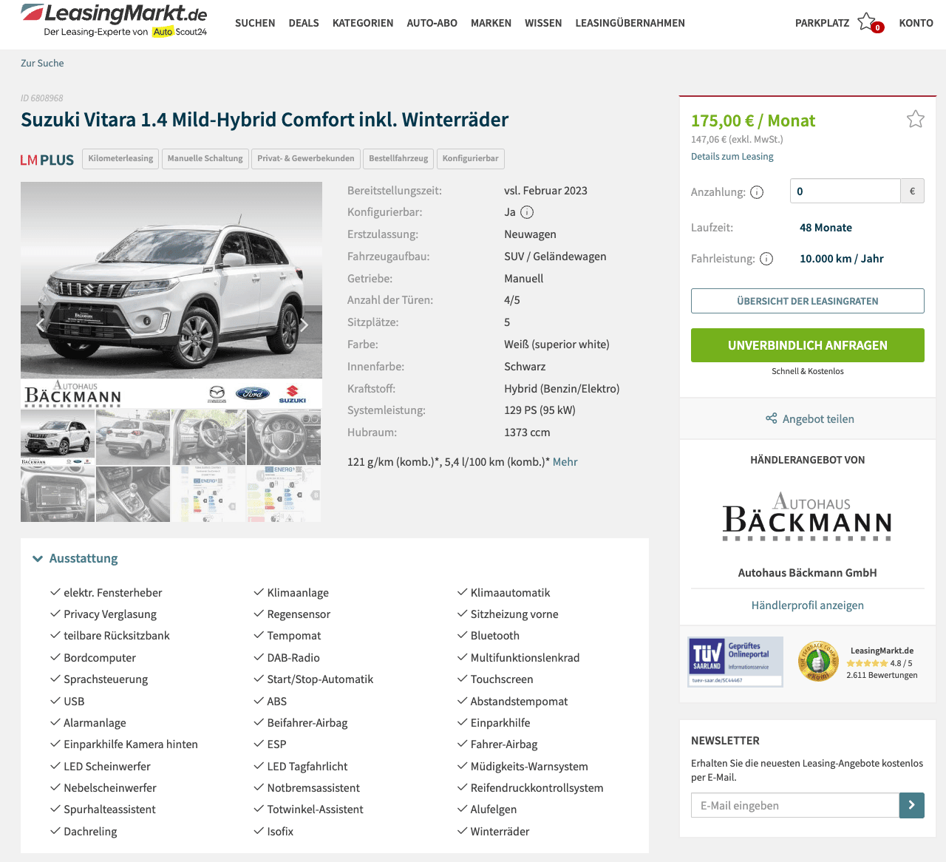Screen dimensions: 946x862
Task: Click the 'Weiß (superior white)' color value
Action: 557,345
